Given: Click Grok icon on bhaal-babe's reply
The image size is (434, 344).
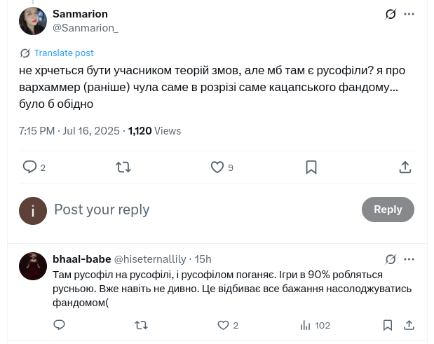Looking at the screenshot, I should pos(391,259).
